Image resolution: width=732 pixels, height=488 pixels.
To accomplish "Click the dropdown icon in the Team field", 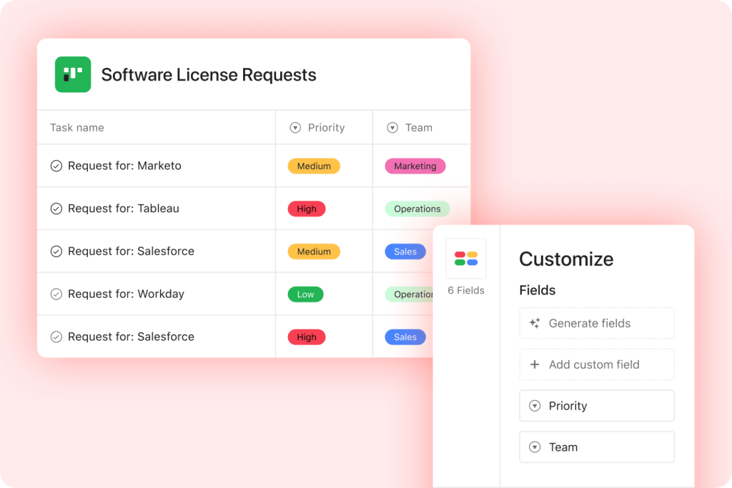I will pos(535,447).
